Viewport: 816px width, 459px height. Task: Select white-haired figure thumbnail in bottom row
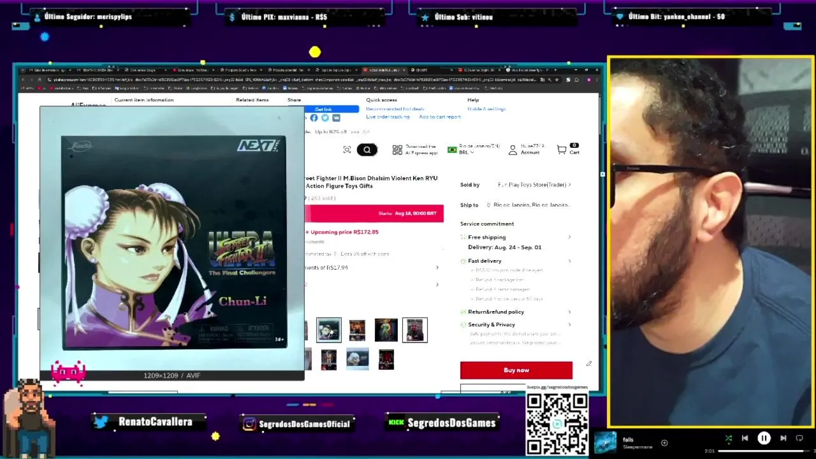click(x=358, y=360)
